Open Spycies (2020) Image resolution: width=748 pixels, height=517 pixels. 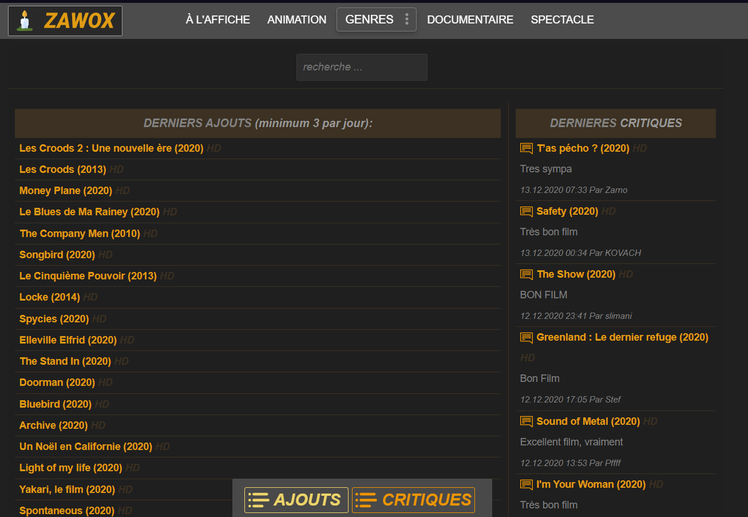[54, 319]
